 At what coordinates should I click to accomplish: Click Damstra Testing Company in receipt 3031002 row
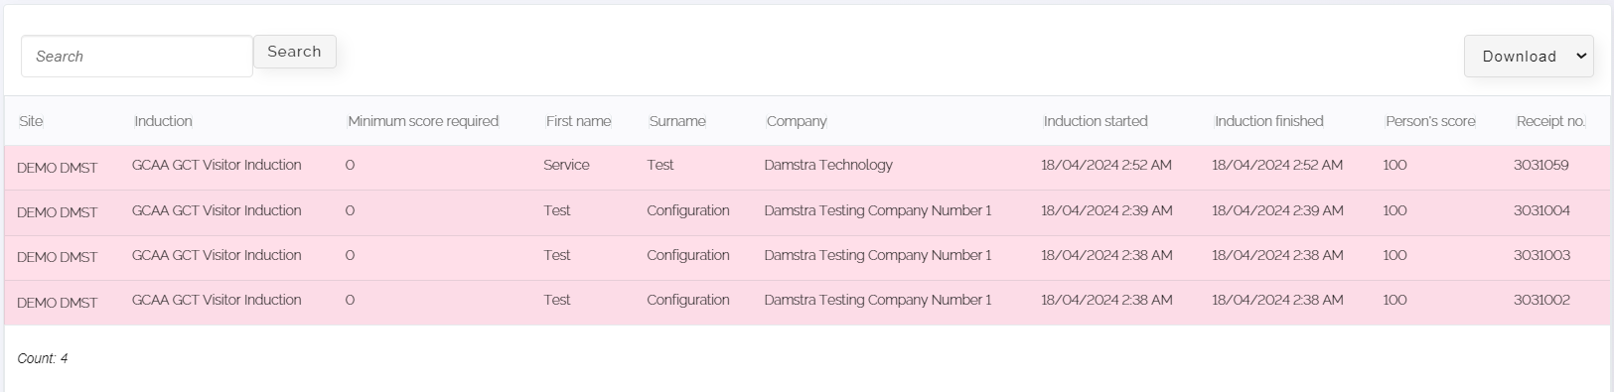878,300
